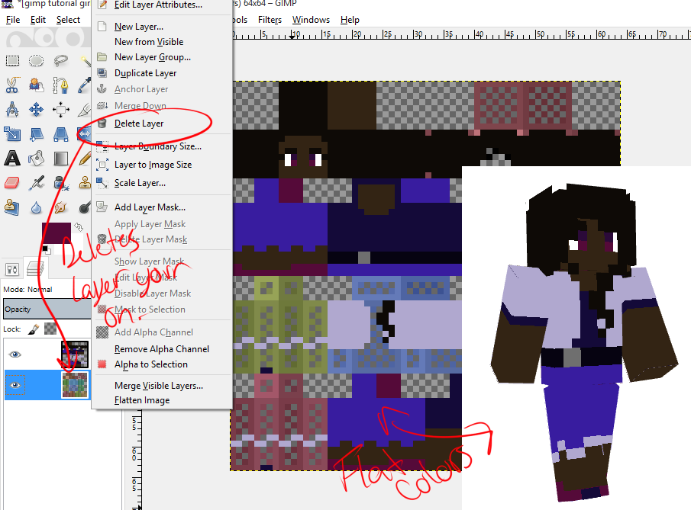Open the foreground color swatch
Screen dimensions: 691x510
[x=56, y=233]
